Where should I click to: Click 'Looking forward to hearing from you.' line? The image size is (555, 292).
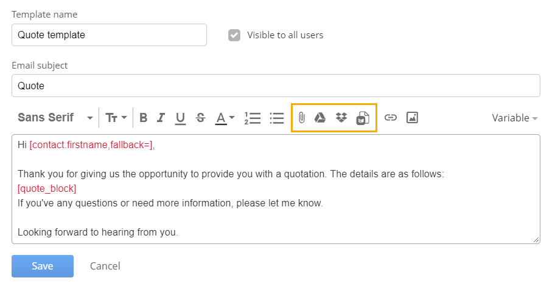(x=98, y=233)
